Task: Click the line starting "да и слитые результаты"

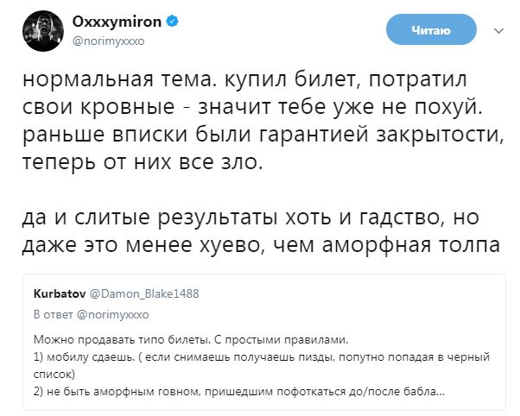Action: pyautogui.click(x=249, y=217)
